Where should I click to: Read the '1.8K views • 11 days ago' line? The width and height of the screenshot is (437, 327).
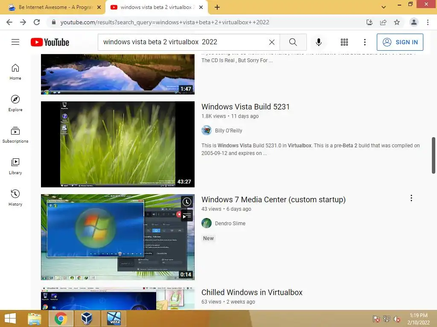pos(230,116)
